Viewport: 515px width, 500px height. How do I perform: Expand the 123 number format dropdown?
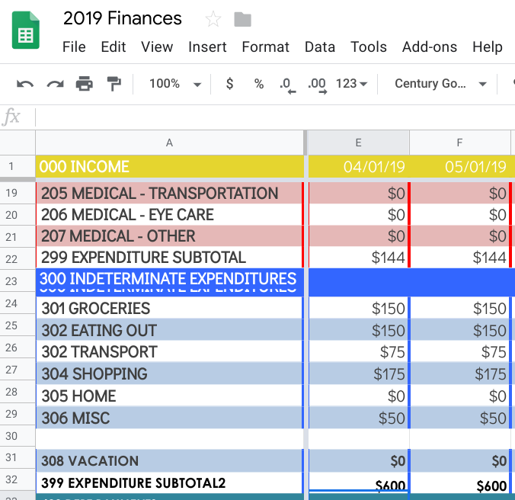351,84
